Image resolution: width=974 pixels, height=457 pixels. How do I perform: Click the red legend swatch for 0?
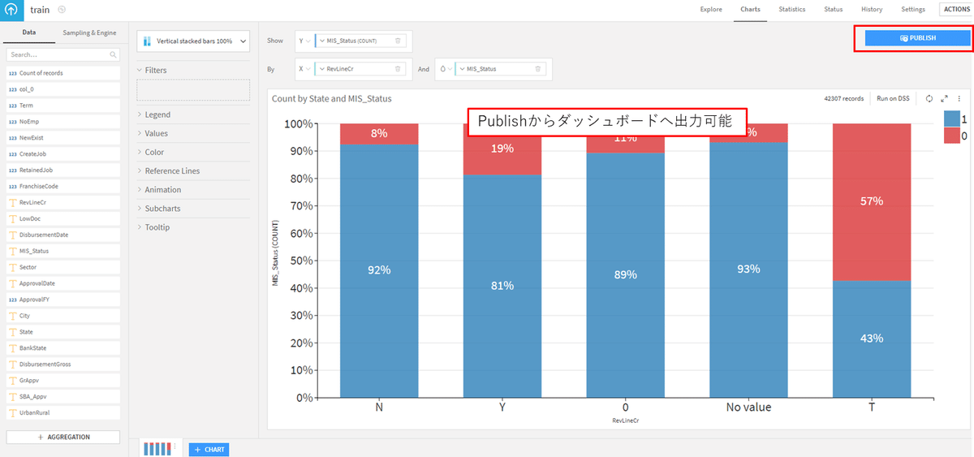[950, 136]
